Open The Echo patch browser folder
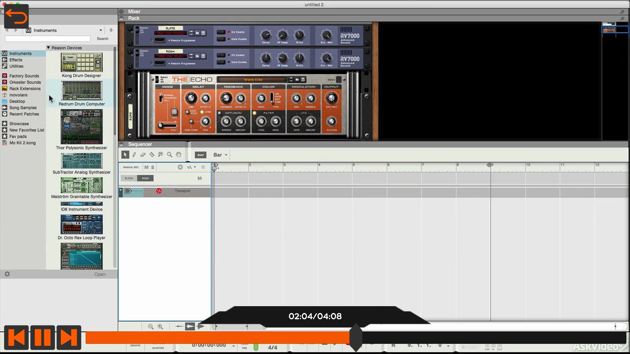This screenshot has height=354, width=630. coord(297,80)
